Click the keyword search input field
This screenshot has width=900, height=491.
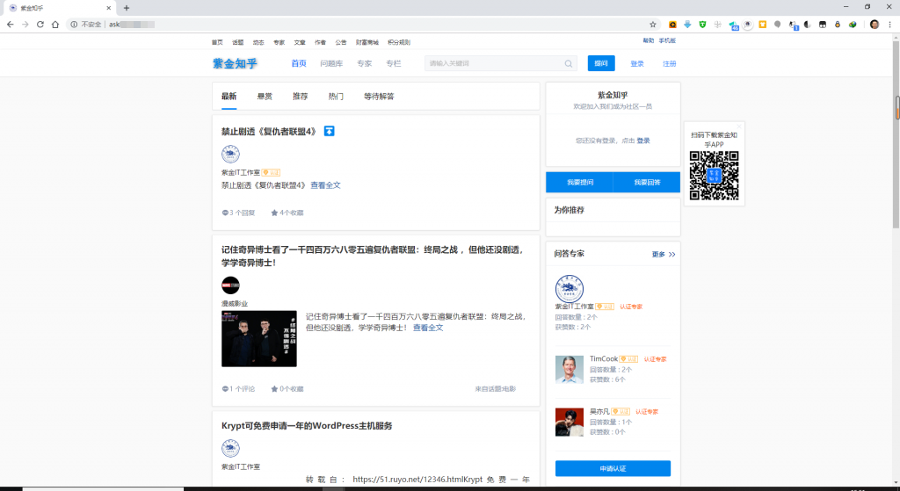pos(492,63)
